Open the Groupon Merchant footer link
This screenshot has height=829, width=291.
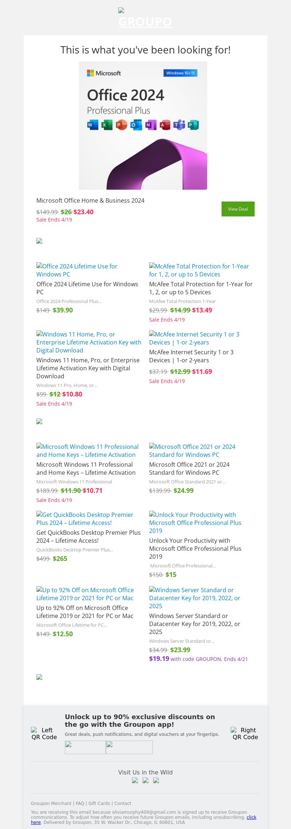[51, 804]
